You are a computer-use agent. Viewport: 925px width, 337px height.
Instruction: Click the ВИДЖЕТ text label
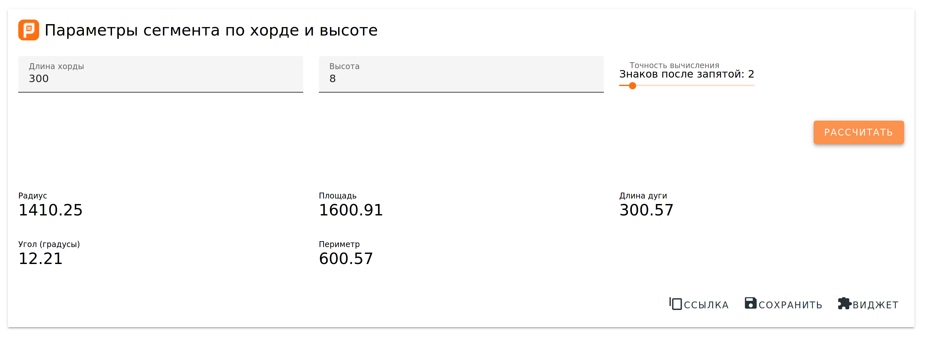pos(875,305)
